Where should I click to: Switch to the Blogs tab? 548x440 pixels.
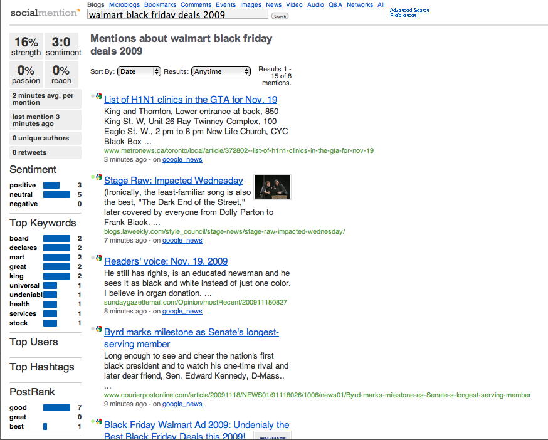[96, 5]
